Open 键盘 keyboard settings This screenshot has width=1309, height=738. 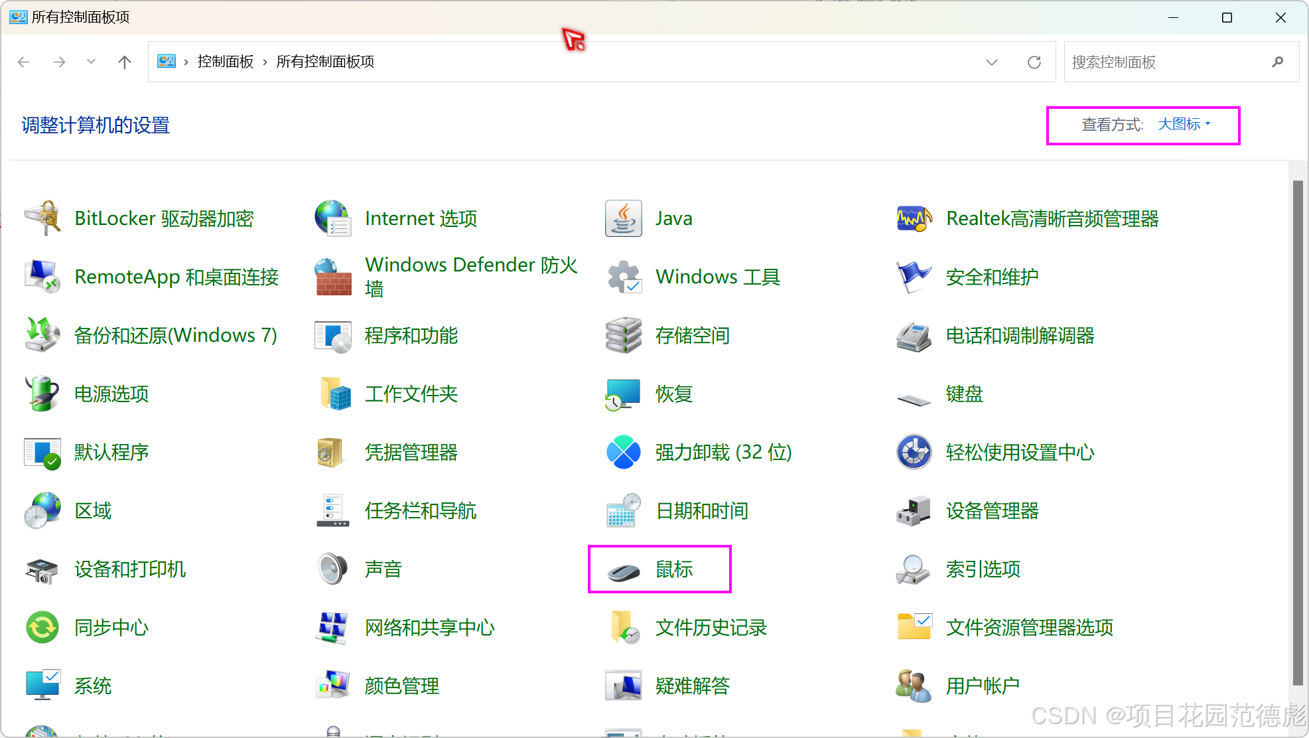[964, 394]
